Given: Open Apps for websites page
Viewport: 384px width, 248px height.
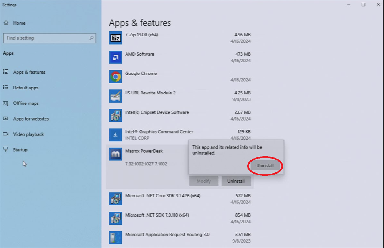Looking at the screenshot, I should tap(31, 119).
